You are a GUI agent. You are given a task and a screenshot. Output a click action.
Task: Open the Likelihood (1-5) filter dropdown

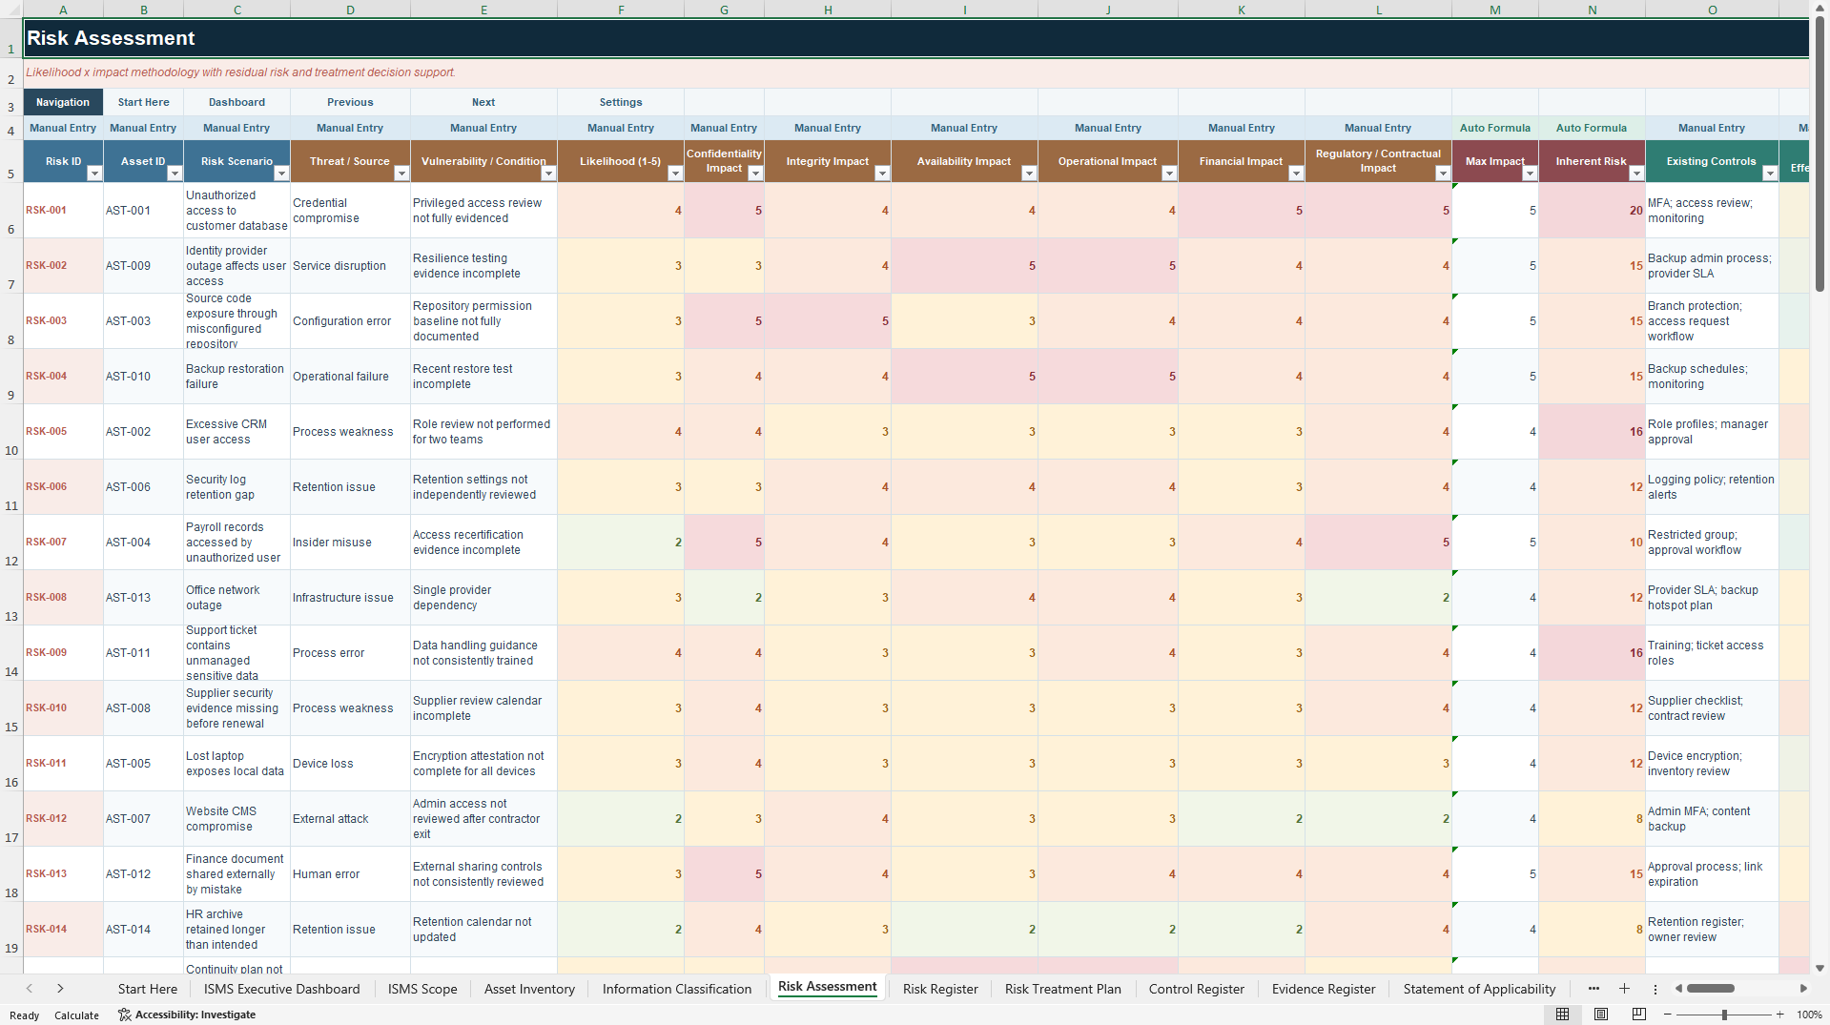[x=675, y=174]
